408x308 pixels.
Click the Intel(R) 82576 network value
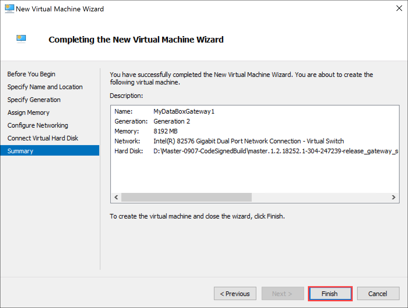click(249, 141)
